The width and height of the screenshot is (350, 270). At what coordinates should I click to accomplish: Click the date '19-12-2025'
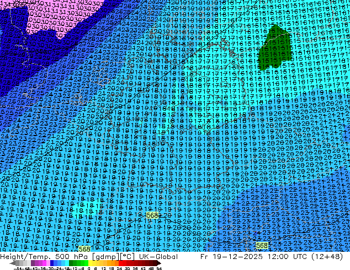pos(237,257)
